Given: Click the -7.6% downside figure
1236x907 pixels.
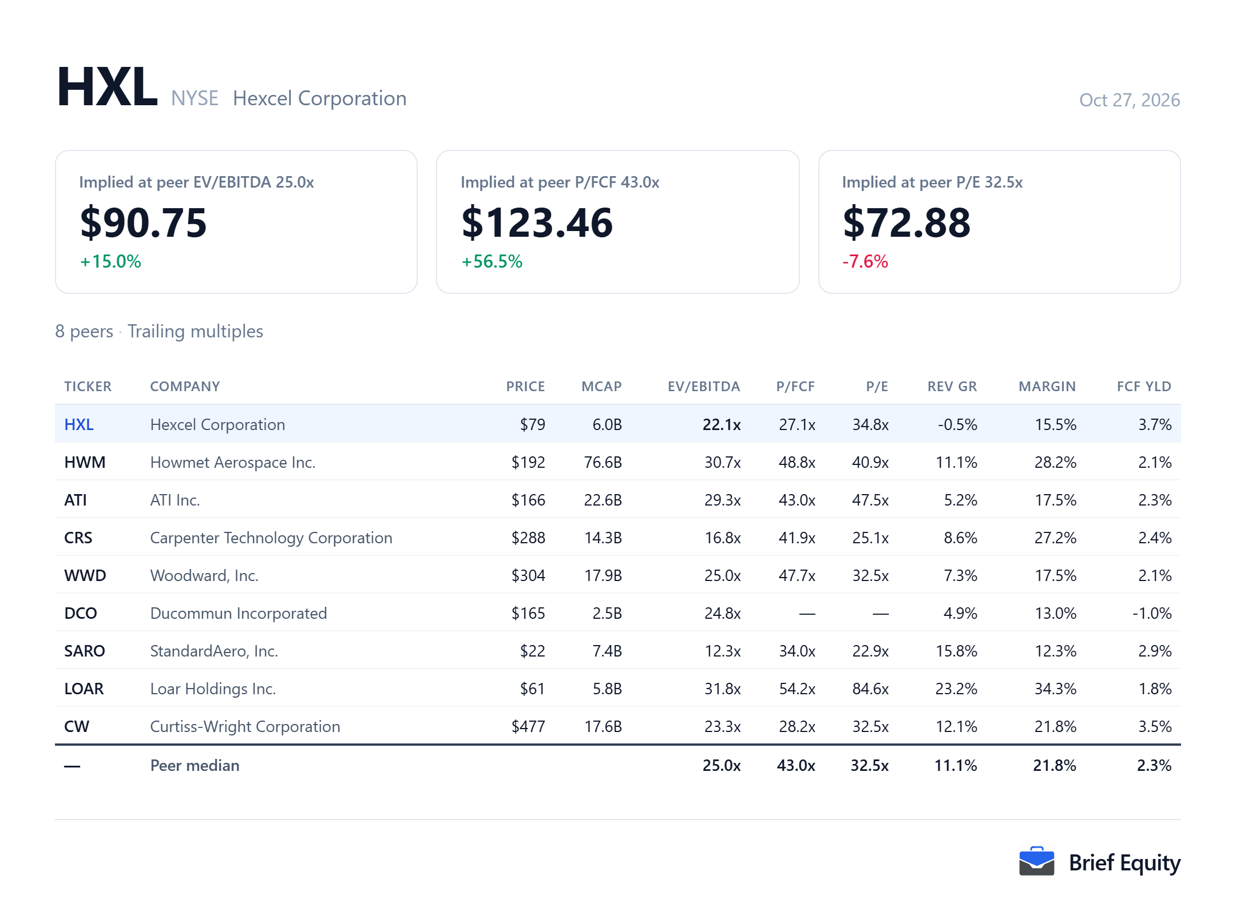Looking at the screenshot, I should (x=865, y=261).
